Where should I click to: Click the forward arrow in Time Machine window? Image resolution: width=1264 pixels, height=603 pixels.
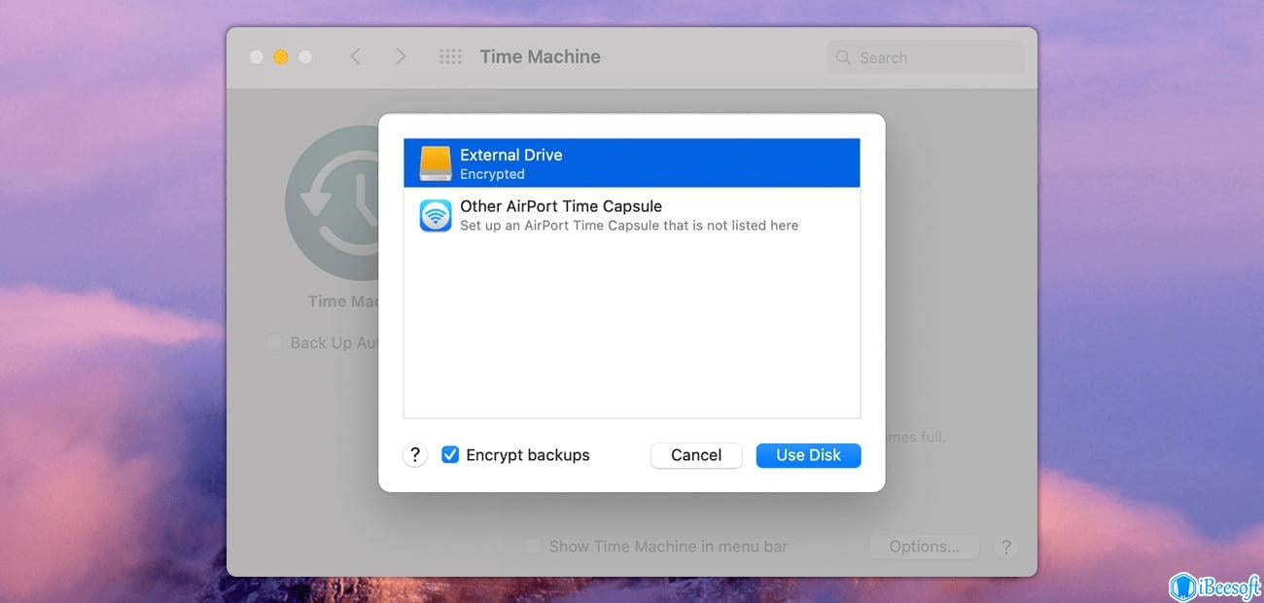pos(401,57)
